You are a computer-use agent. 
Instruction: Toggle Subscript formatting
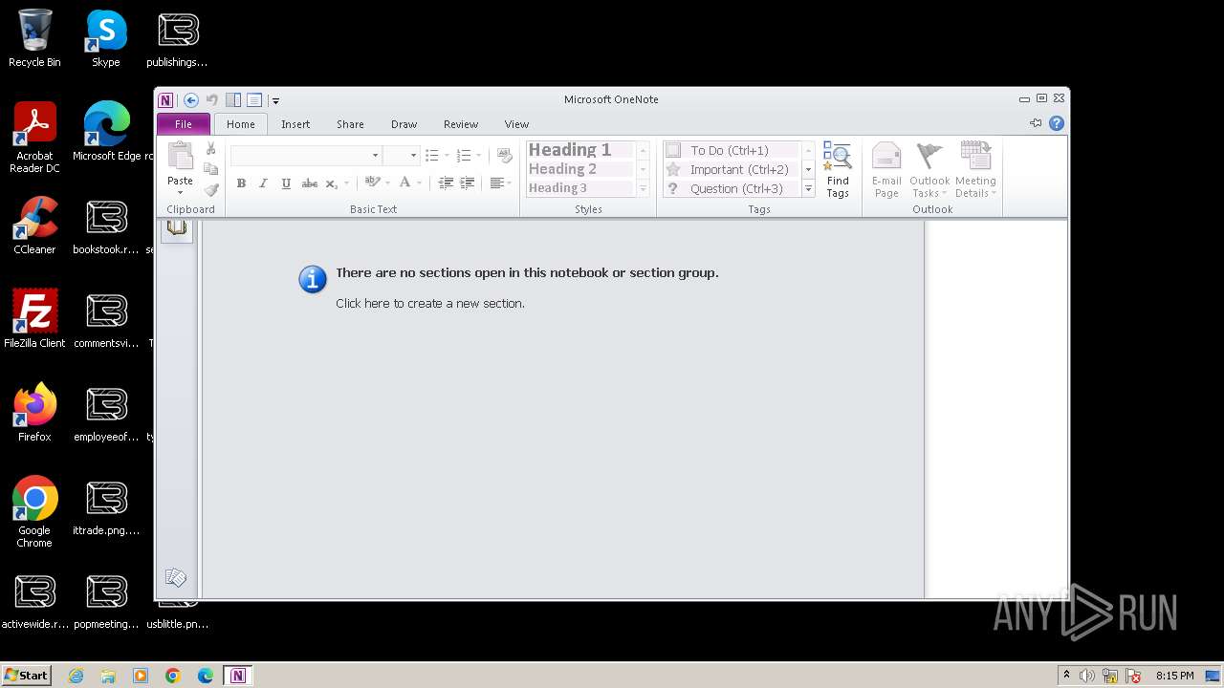331,183
